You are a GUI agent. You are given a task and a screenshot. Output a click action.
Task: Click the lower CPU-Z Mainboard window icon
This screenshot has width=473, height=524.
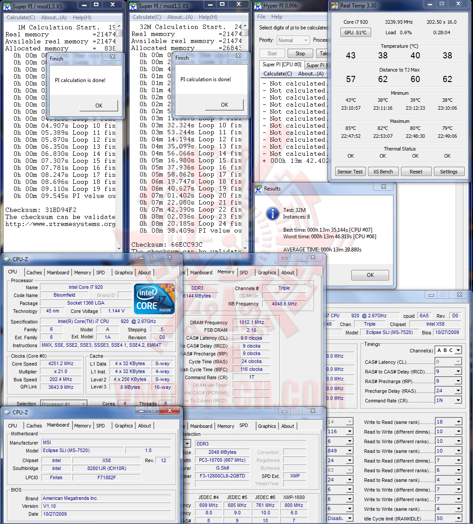click(7, 413)
